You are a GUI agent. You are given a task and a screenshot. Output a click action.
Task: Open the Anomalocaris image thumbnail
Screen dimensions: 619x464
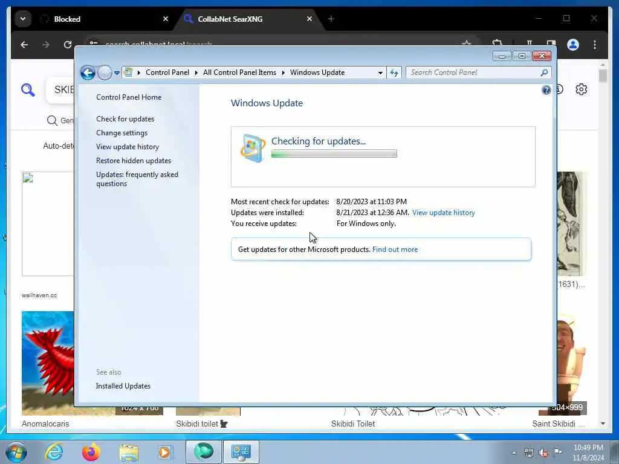[x=48, y=363]
